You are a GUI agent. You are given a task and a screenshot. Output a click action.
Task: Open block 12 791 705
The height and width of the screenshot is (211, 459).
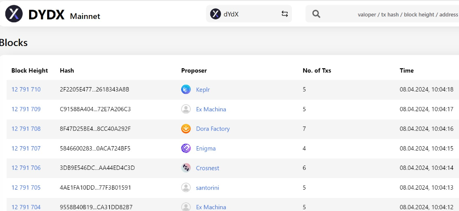coord(26,187)
